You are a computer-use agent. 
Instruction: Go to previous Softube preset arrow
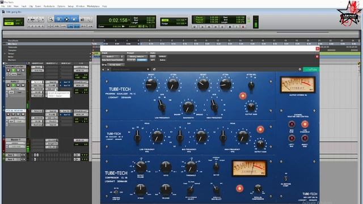[x=103, y=69]
